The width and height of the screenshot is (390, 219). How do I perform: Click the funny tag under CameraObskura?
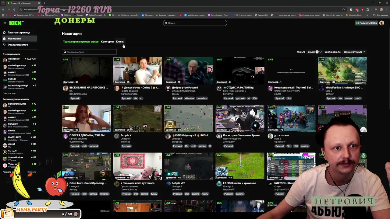154,194
